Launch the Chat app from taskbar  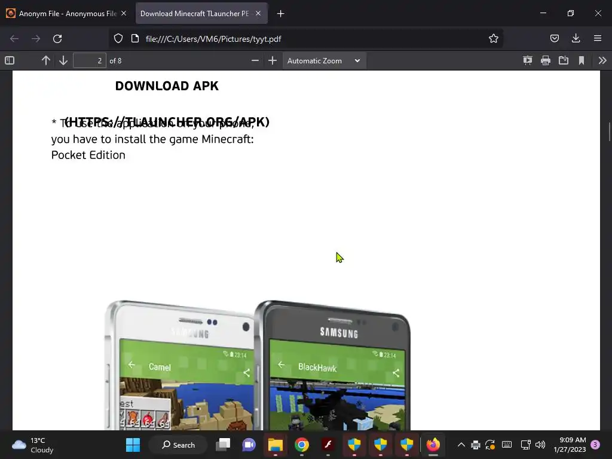tap(249, 445)
